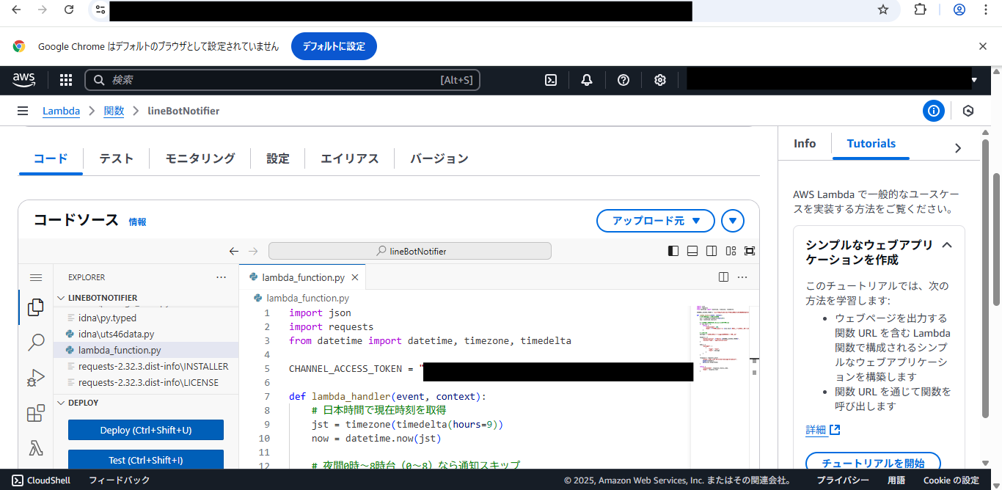
Task: Go to the Lambda breadcrumb link
Action: click(61, 111)
